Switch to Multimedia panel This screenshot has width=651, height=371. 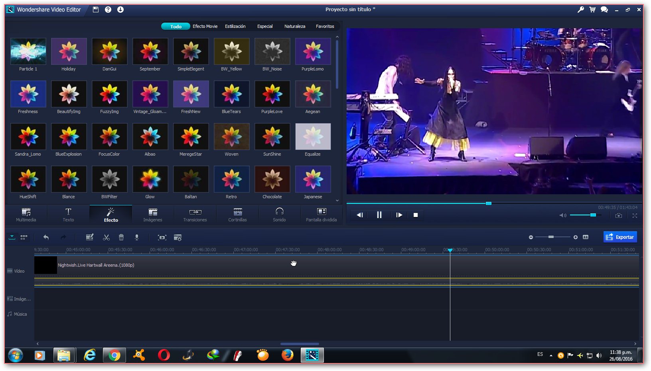click(26, 215)
